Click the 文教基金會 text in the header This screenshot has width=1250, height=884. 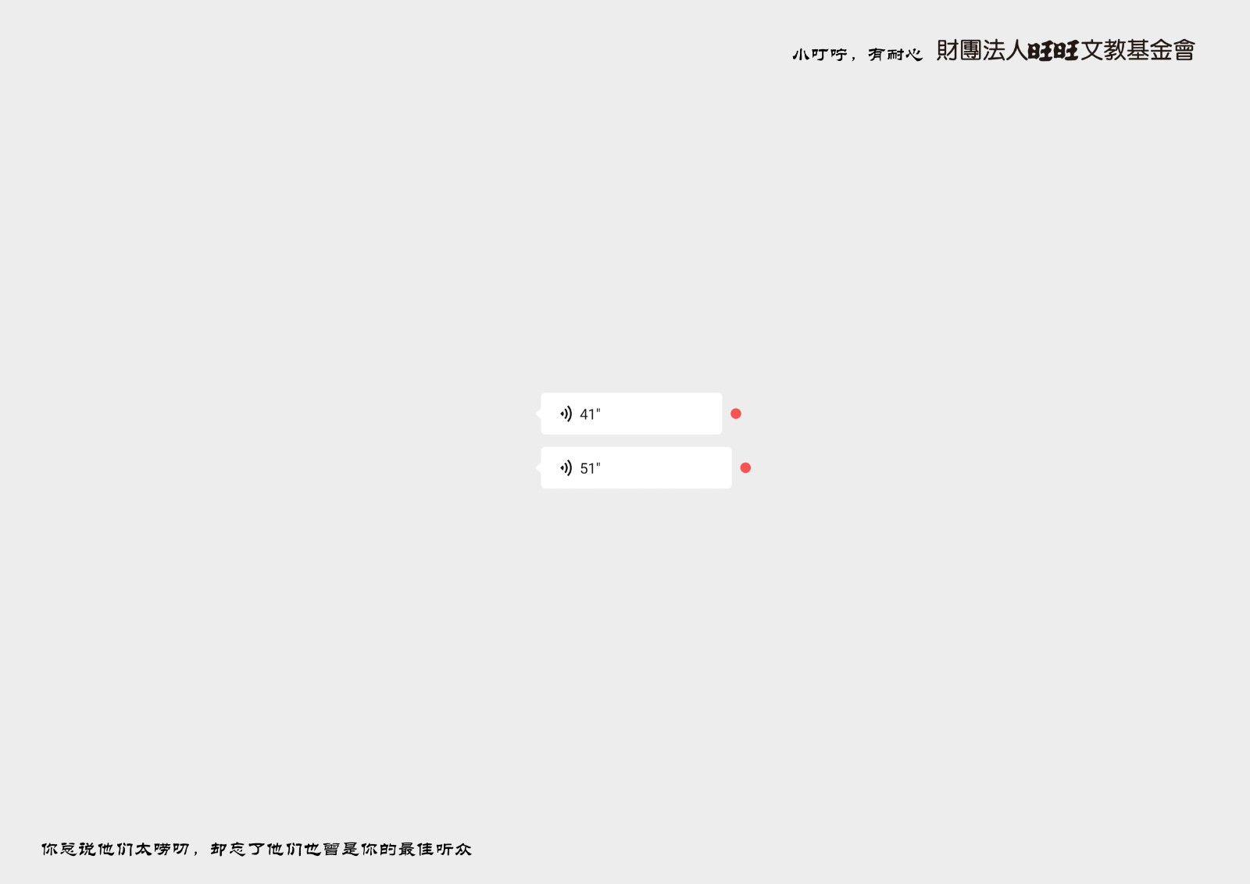click(1137, 51)
